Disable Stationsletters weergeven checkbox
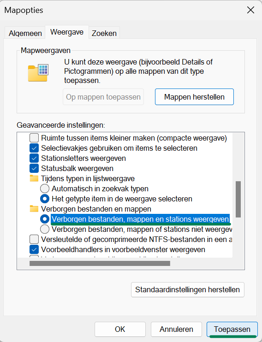The height and width of the screenshot is (342, 262). [x=34, y=158]
